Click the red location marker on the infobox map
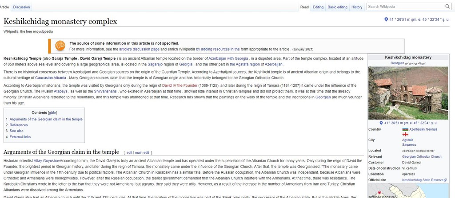 [x=379, y=193]
